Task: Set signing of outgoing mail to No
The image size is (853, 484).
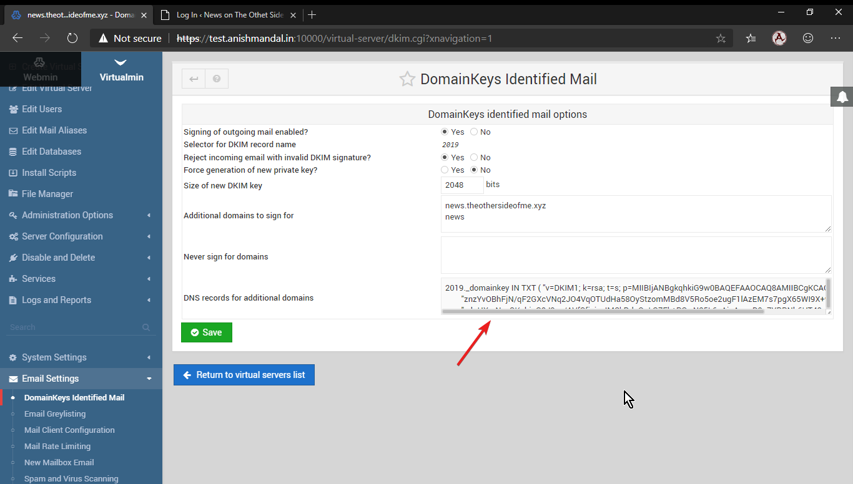Action: point(474,132)
